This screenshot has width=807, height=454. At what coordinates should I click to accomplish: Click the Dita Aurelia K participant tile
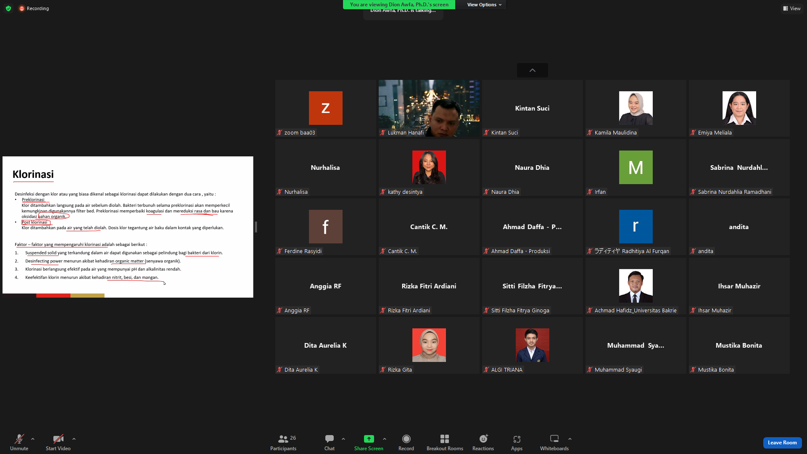326,345
